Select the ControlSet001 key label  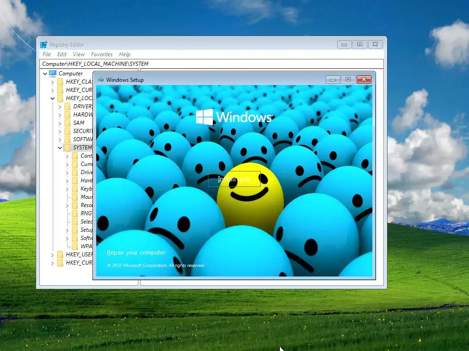(x=87, y=156)
